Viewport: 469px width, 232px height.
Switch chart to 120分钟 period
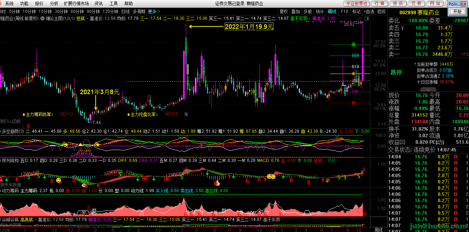click(x=110, y=11)
